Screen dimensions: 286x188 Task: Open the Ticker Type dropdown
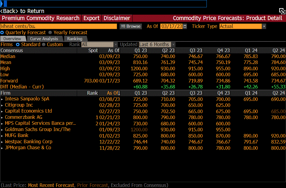(x=264, y=26)
